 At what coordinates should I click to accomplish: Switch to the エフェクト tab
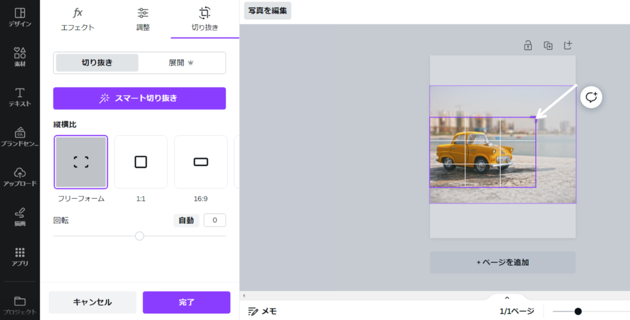78,19
